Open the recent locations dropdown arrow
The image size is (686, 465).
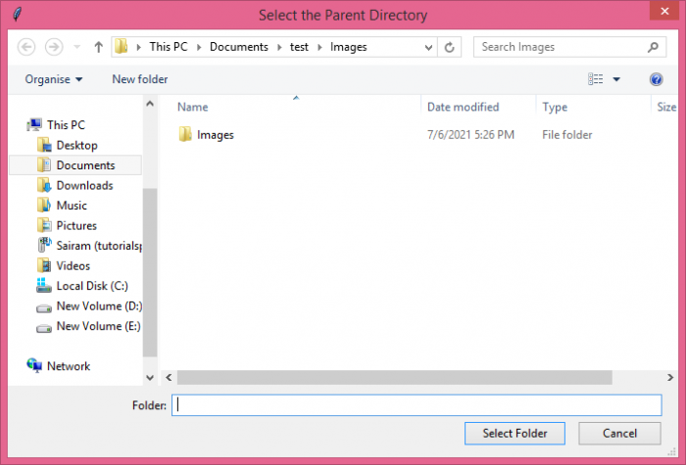click(x=77, y=47)
